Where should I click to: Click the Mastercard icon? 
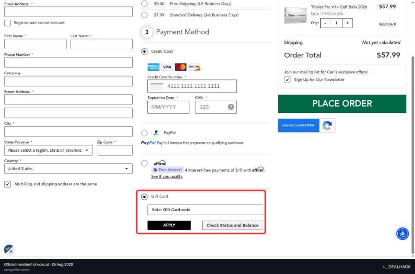181,67
